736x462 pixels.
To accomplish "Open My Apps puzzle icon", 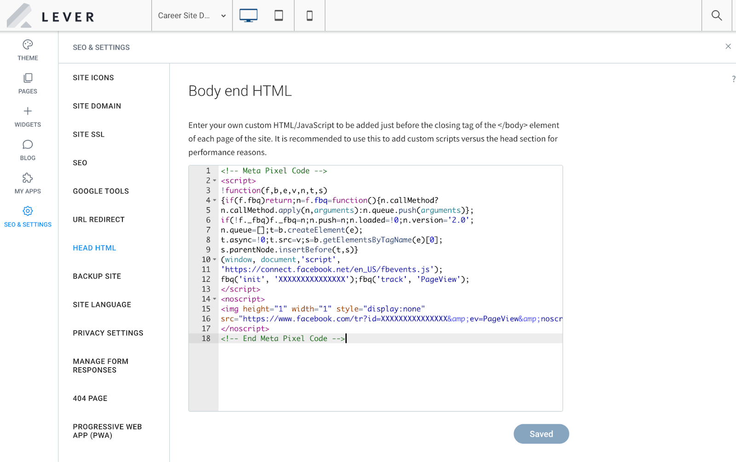I will pyautogui.click(x=28, y=178).
